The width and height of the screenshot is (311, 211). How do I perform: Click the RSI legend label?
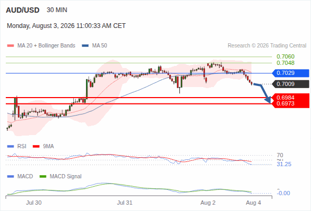click(22, 146)
